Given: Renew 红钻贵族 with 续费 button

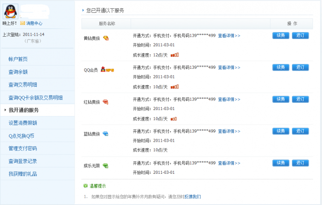Looking at the screenshot, I should point(281,99).
